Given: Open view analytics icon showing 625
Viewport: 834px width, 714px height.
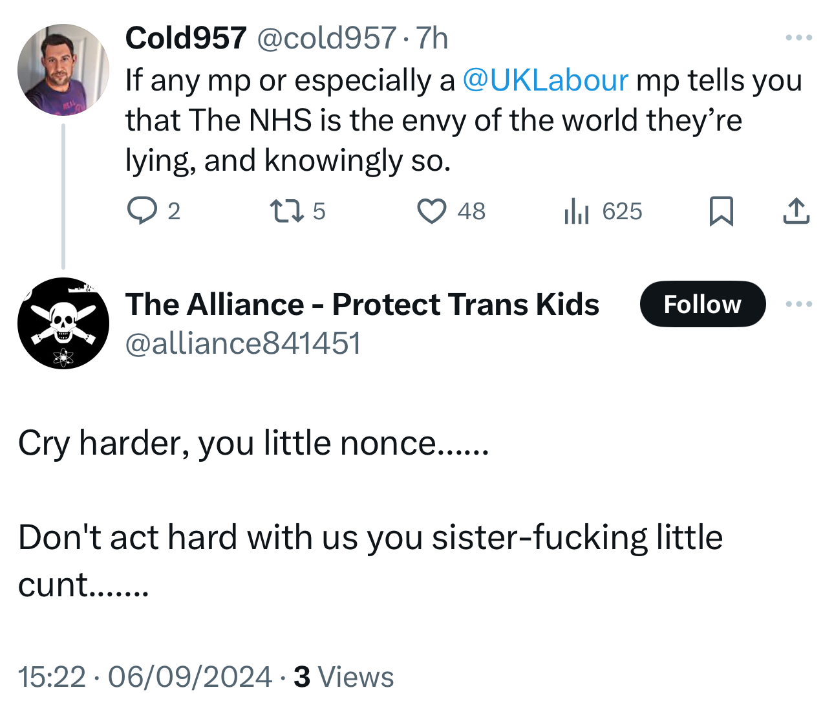Looking at the screenshot, I should point(576,211).
